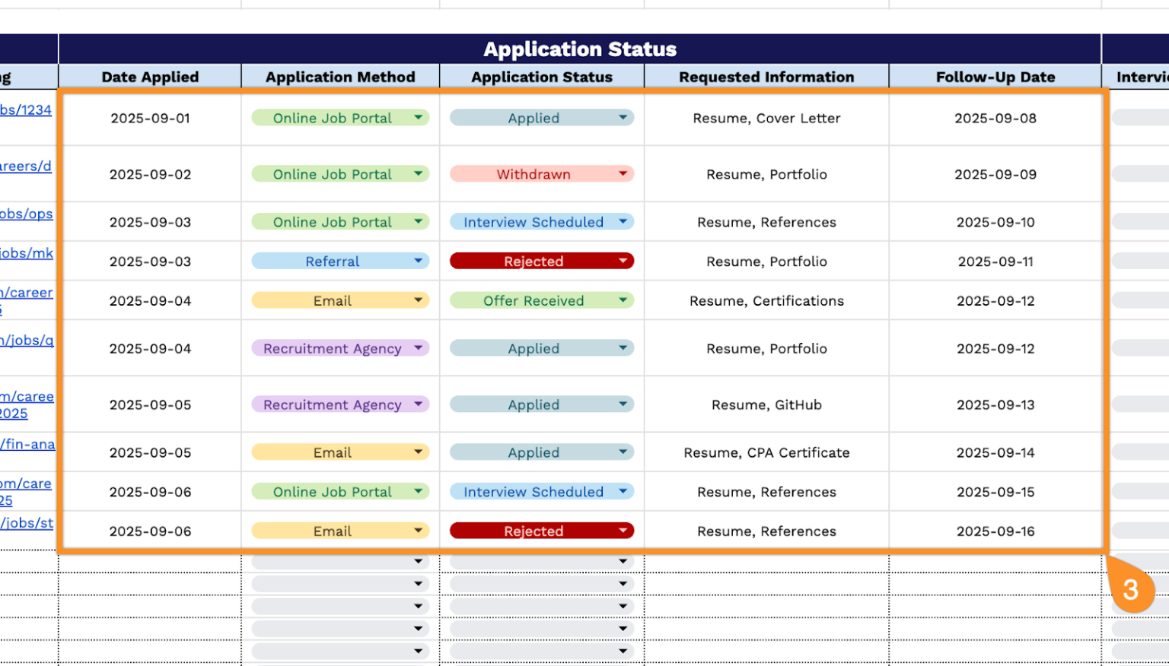Select the "Resume, GitHub" cell
The image size is (1169, 666).
tap(766, 404)
